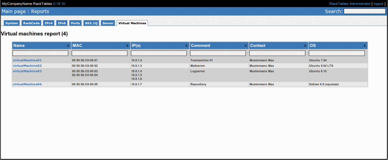
Task: Open RackTables Administrator profile link
Action: 350,3
